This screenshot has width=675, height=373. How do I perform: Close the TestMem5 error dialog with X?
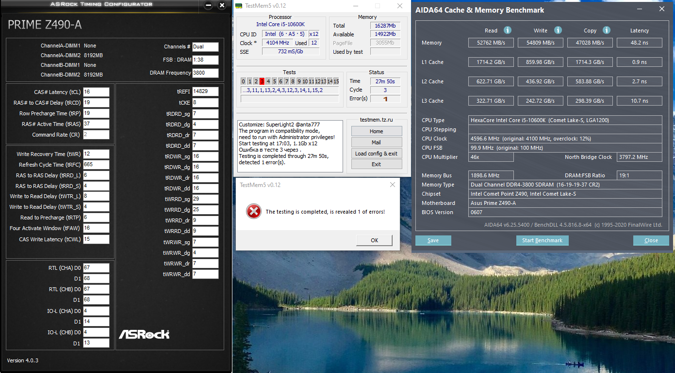392,185
